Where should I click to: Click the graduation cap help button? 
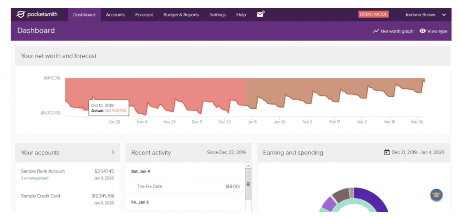pos(436,195)
